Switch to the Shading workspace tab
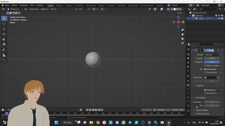 (x=101, y=6)
